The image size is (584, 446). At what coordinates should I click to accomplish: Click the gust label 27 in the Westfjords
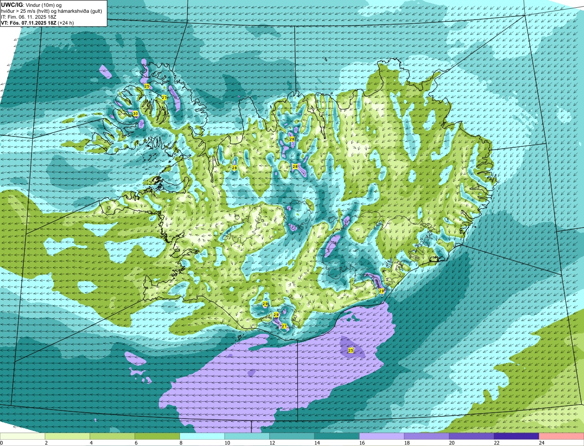click(x=164, y=97)
